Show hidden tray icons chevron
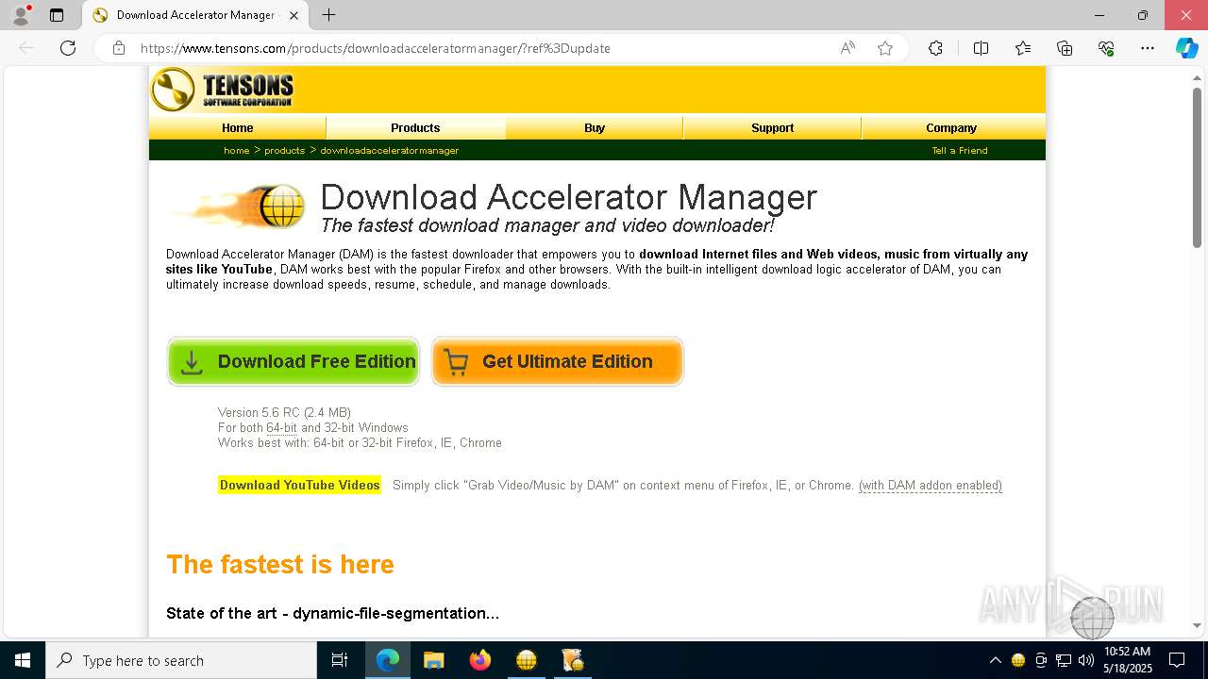The width and height of the screenshot is (1208, 679). point(995,660)
